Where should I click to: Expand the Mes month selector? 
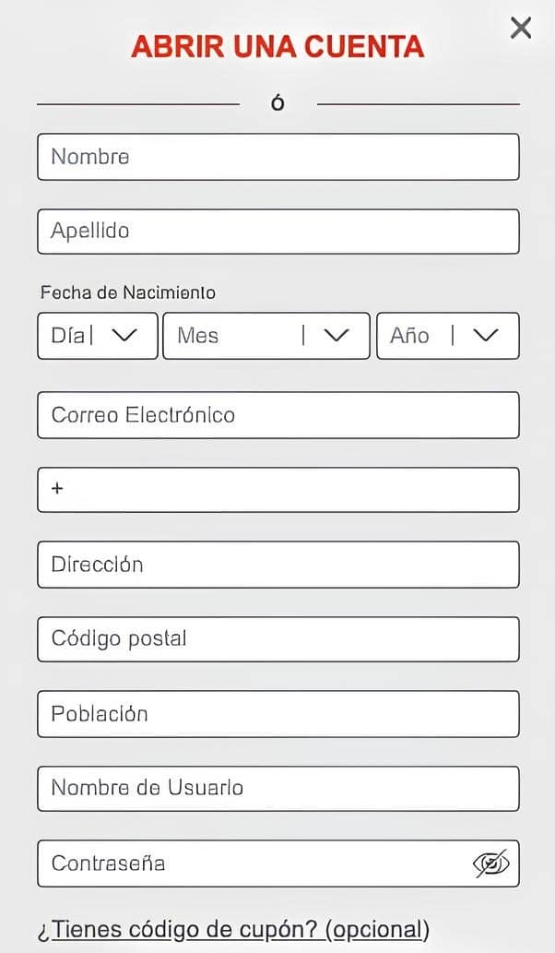pyautogui.click(x=266, y=336)
